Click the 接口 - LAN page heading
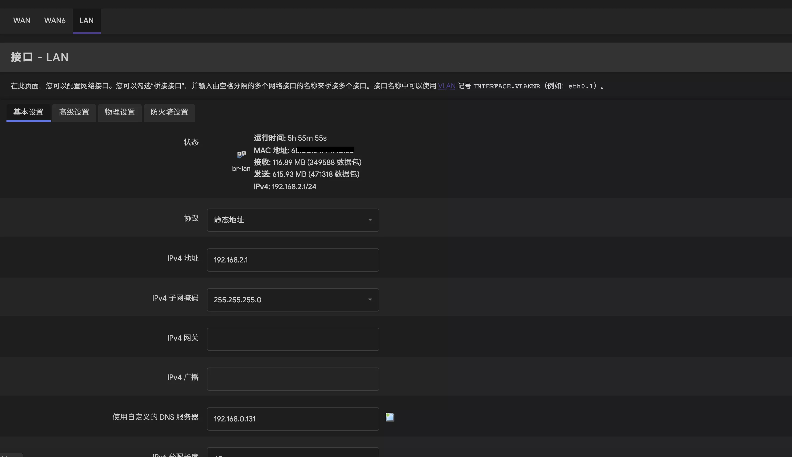Viewport: 792px width, 457px height. [40, 57]
